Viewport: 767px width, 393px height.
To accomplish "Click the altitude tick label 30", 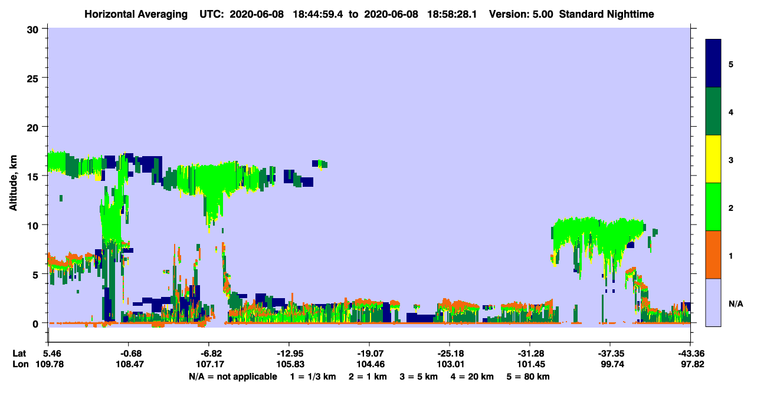I will (x=34, y=29).
